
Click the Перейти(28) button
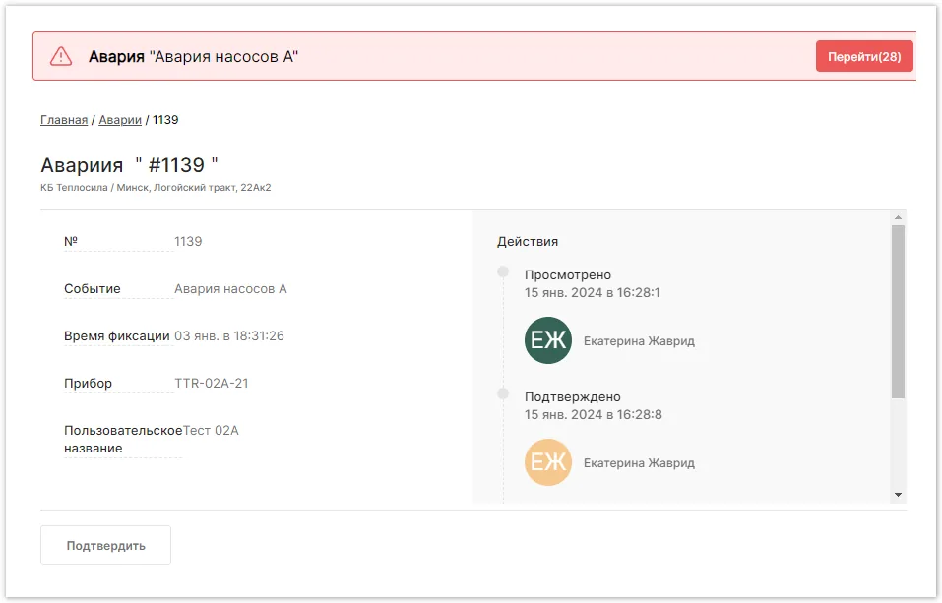tap(864, 56)
